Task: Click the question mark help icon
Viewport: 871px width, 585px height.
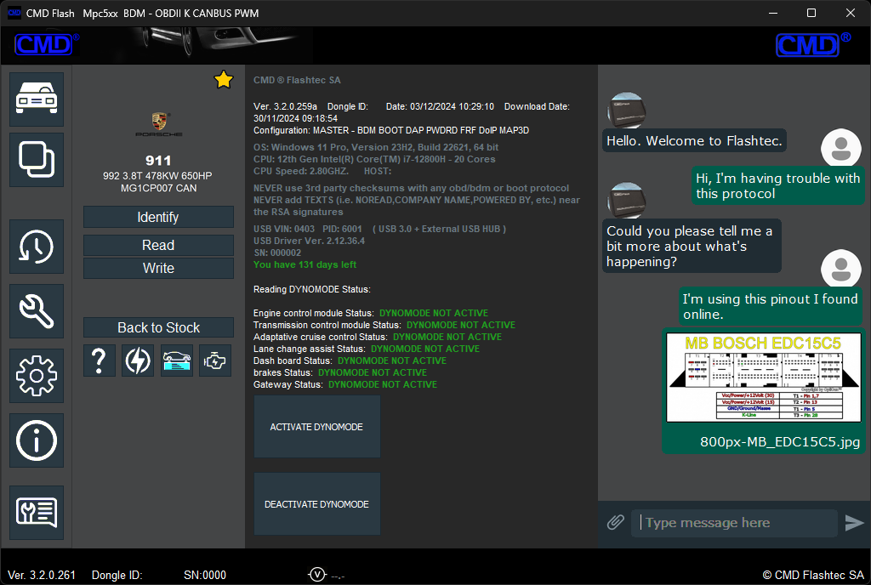Action: tap(100, 361)
